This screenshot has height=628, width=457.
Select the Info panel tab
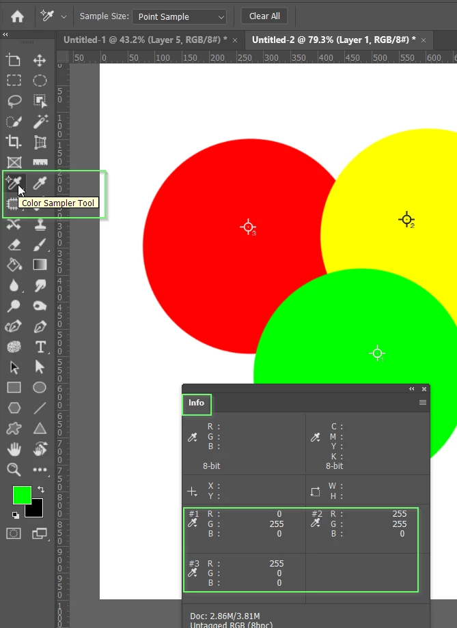pyautogui.click(x=197, y=403)
